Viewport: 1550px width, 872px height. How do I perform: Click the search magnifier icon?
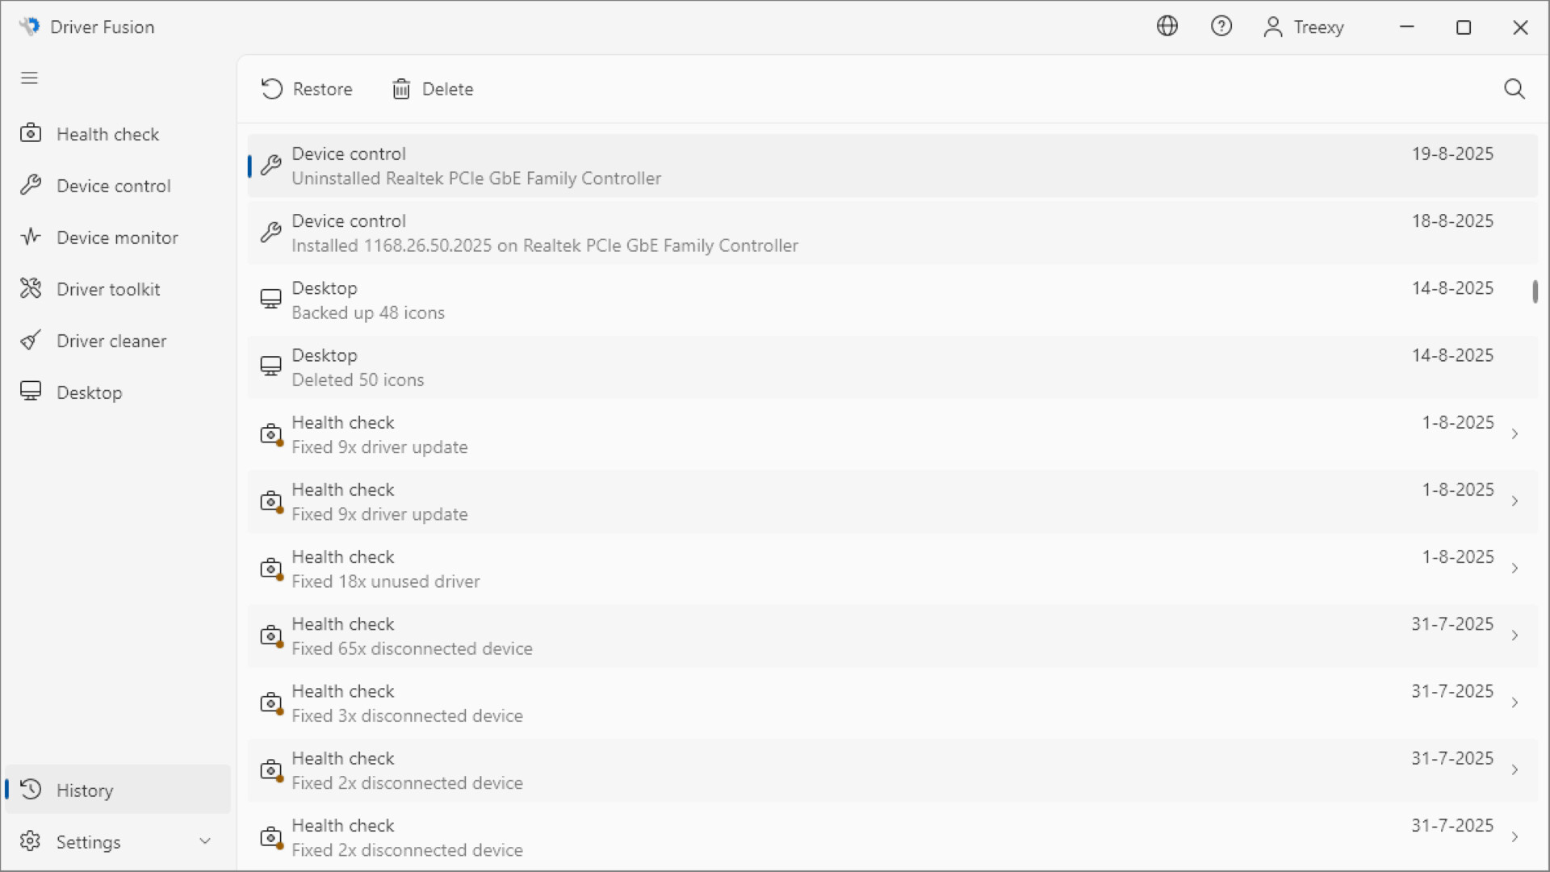pyautogui.click(x=1514, y=89)
